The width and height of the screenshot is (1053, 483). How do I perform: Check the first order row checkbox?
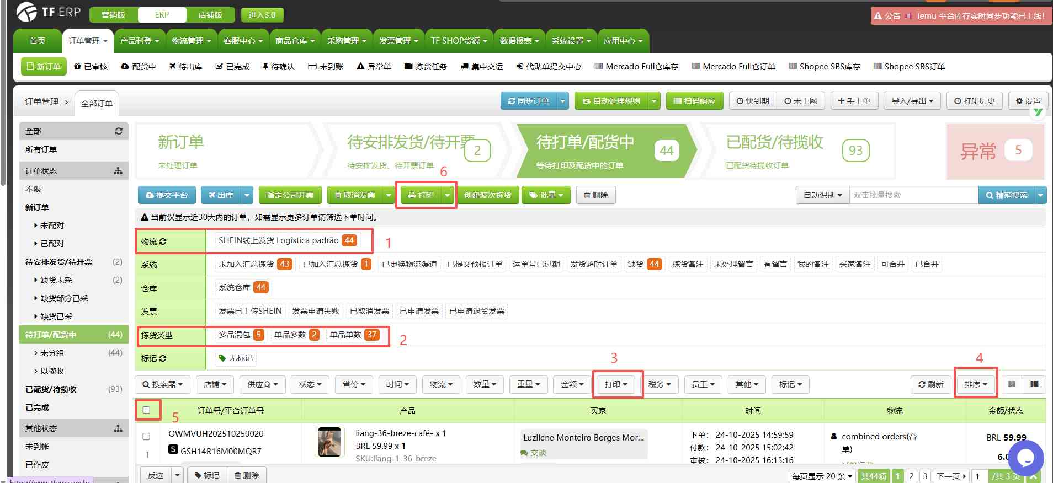(146, 437)
